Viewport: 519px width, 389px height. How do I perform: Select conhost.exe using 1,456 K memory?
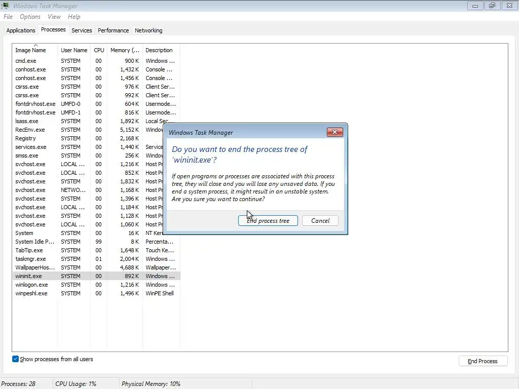pyautogui.click(x=96, y=78)
